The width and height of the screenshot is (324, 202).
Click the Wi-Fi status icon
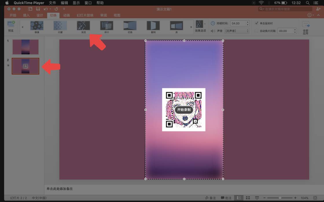[x=262, y=3]
